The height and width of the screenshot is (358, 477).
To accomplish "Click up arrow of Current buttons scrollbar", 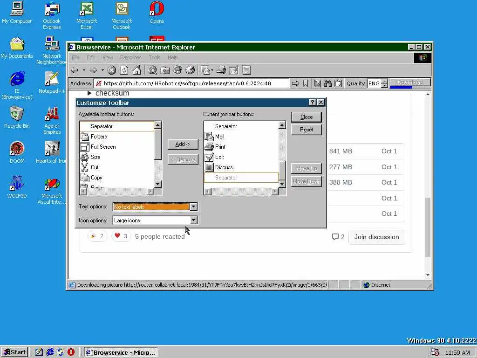I will pos(282,125).
